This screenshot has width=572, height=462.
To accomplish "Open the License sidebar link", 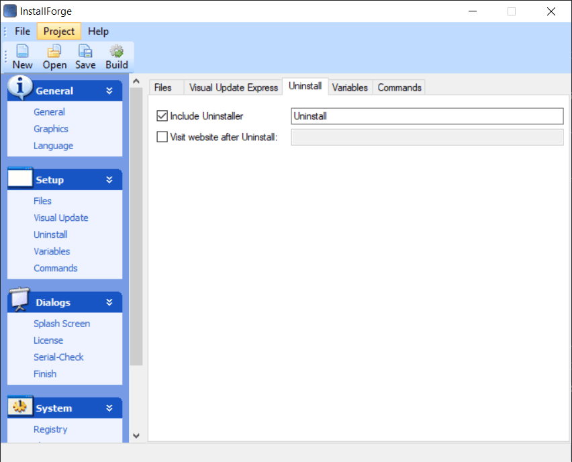I will tap(48, 340).
